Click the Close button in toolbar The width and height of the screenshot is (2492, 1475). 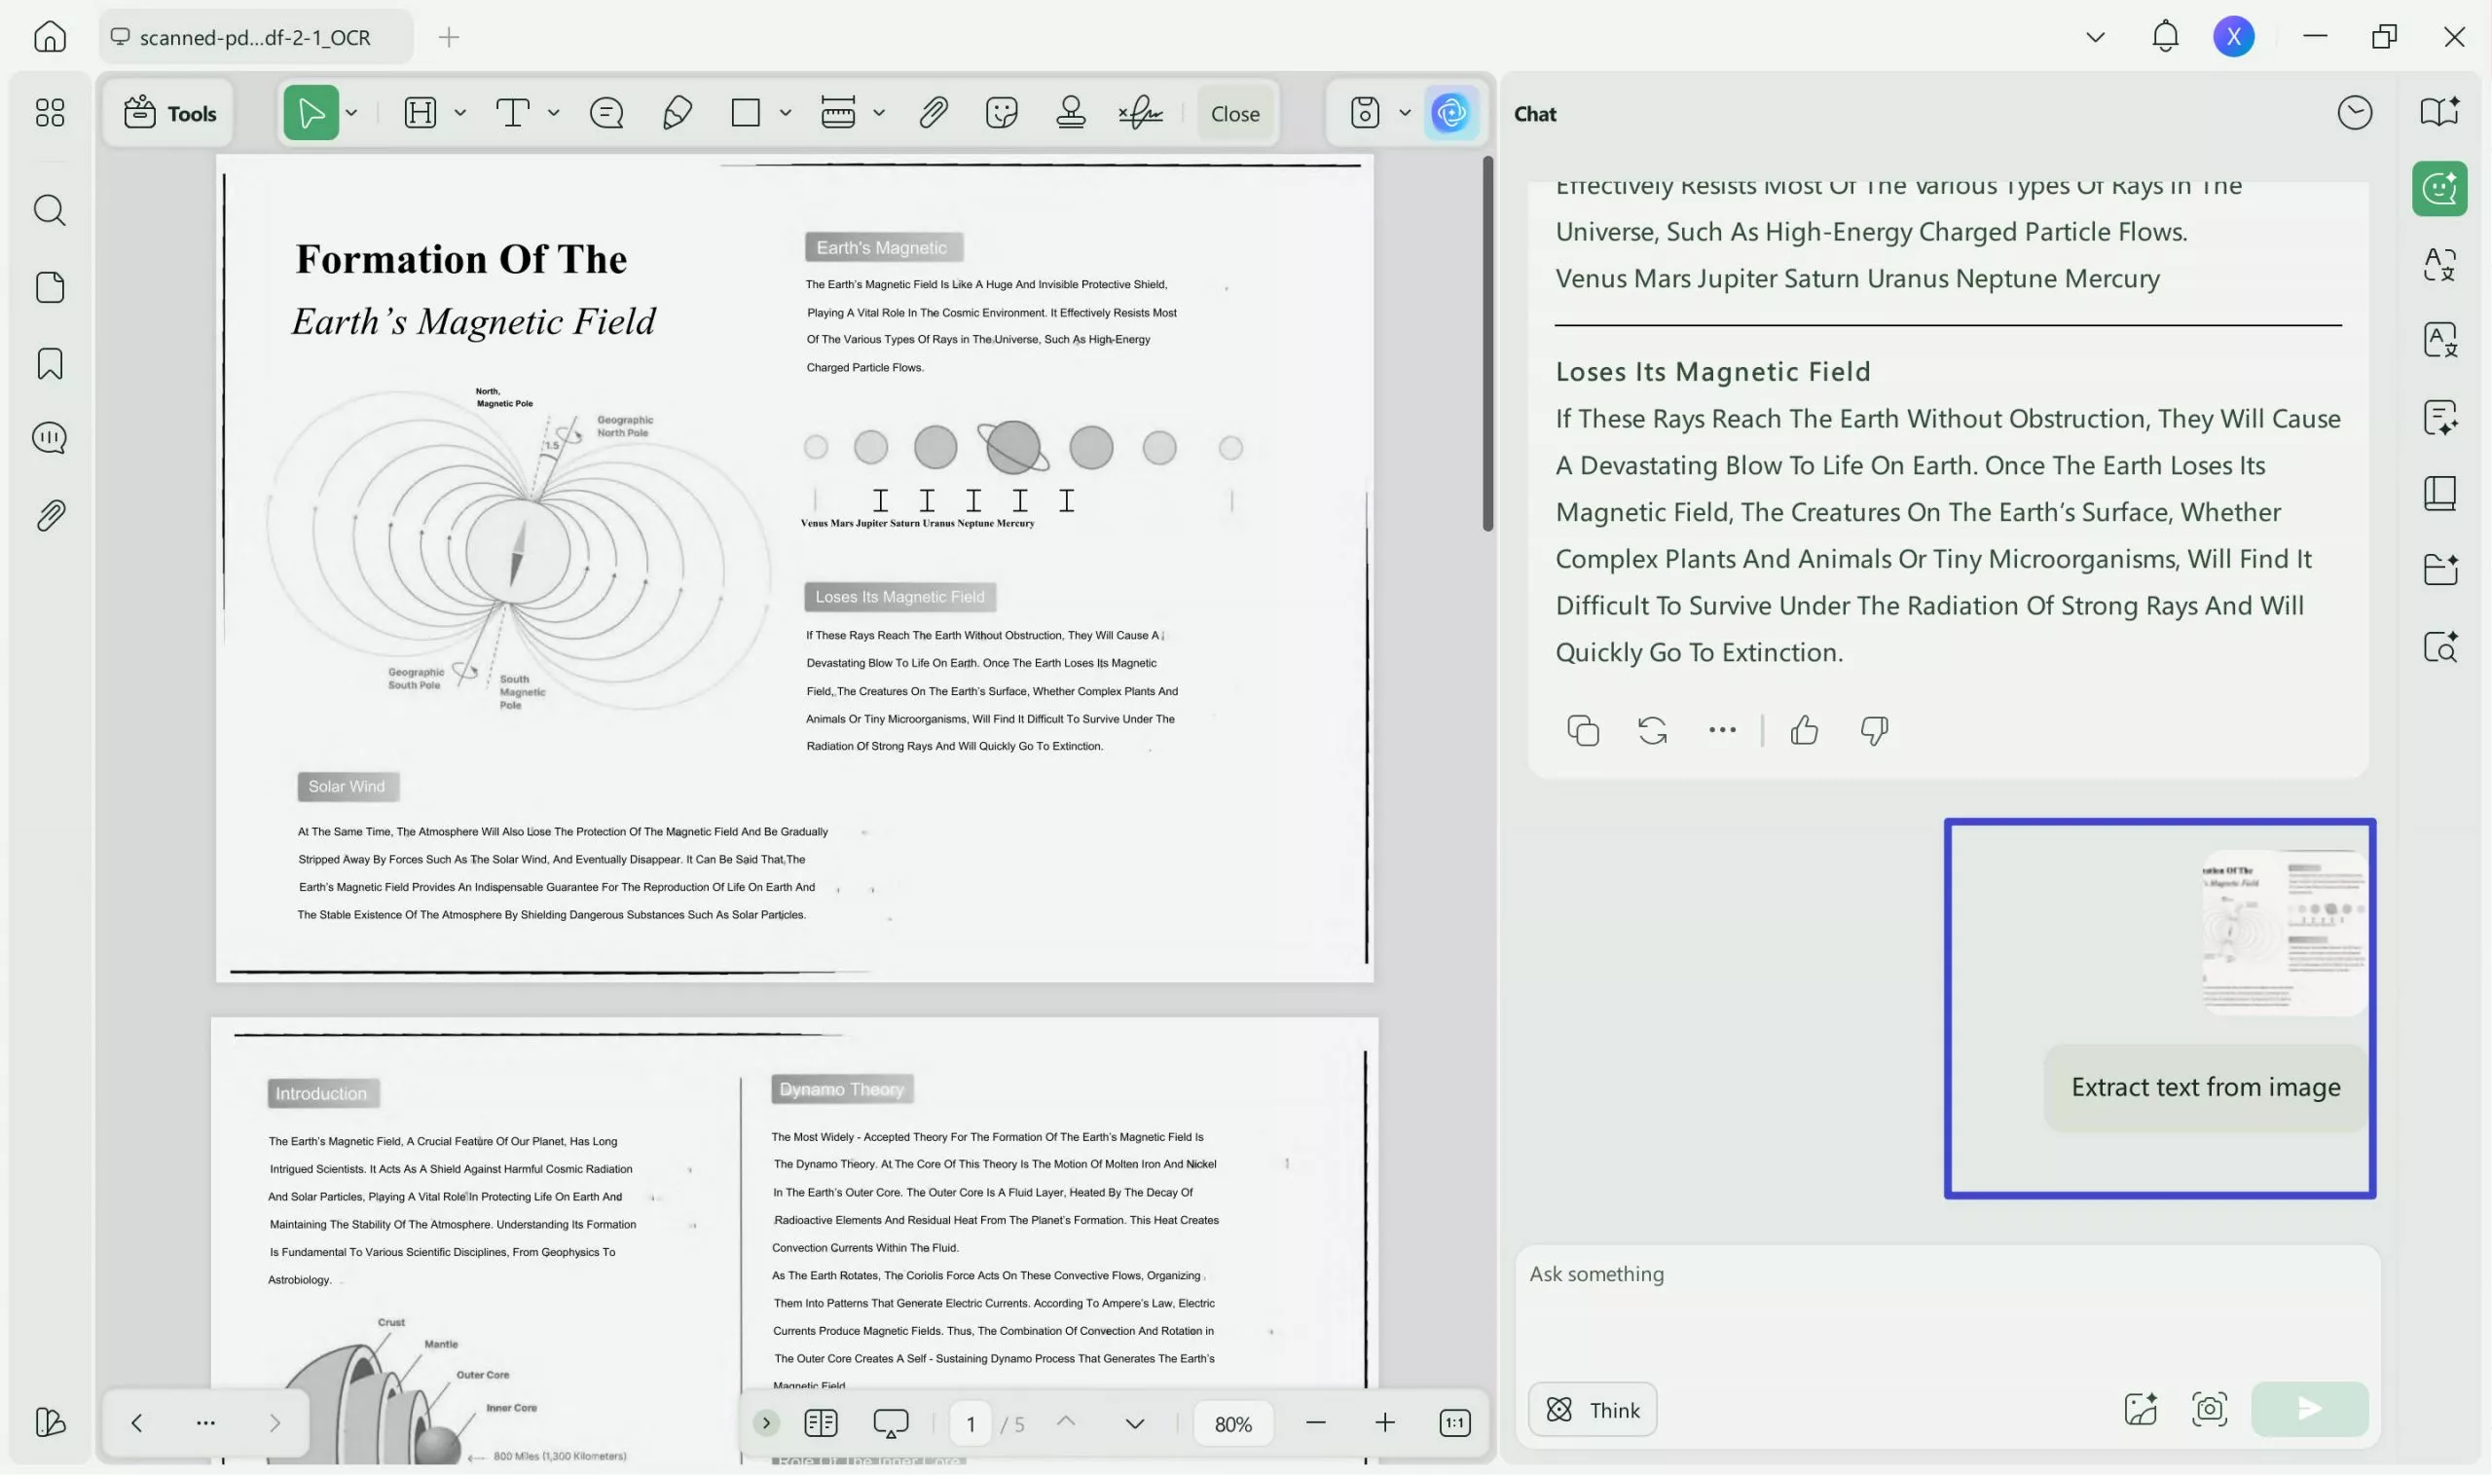click(1235, 113)
